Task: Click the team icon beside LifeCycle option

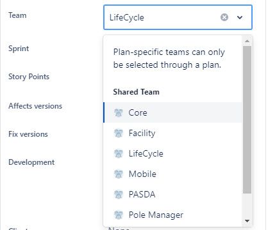Action: (119, 153)
